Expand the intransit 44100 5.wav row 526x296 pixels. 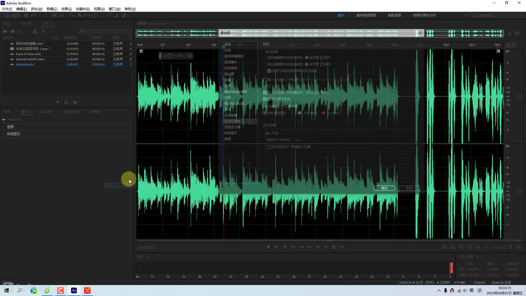point(4,59)
